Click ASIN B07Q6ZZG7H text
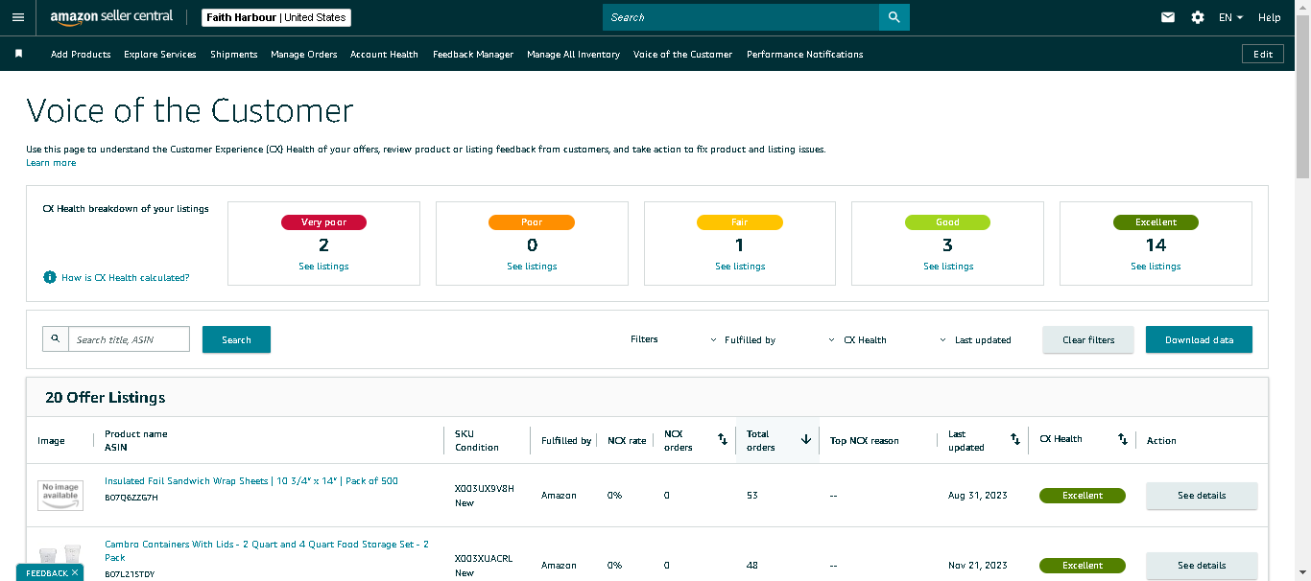This screenshot has width=1311, height=581. coord(131,498)
